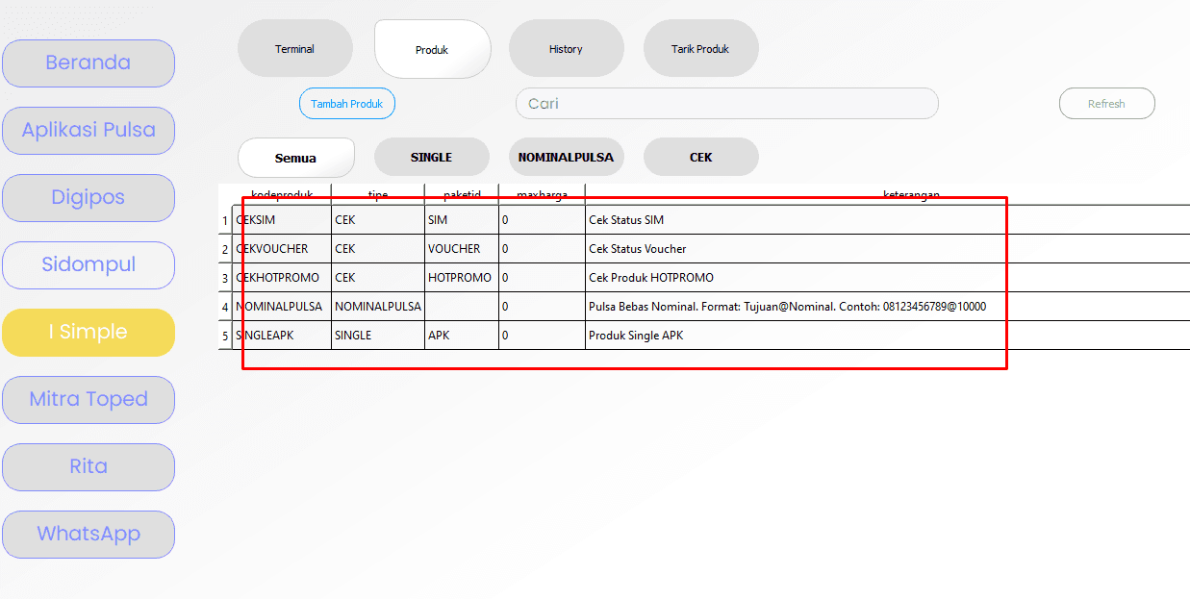Focus the Cari search field
The width and height of the screenshot is (1190, 599).
[x=726, y=104]
